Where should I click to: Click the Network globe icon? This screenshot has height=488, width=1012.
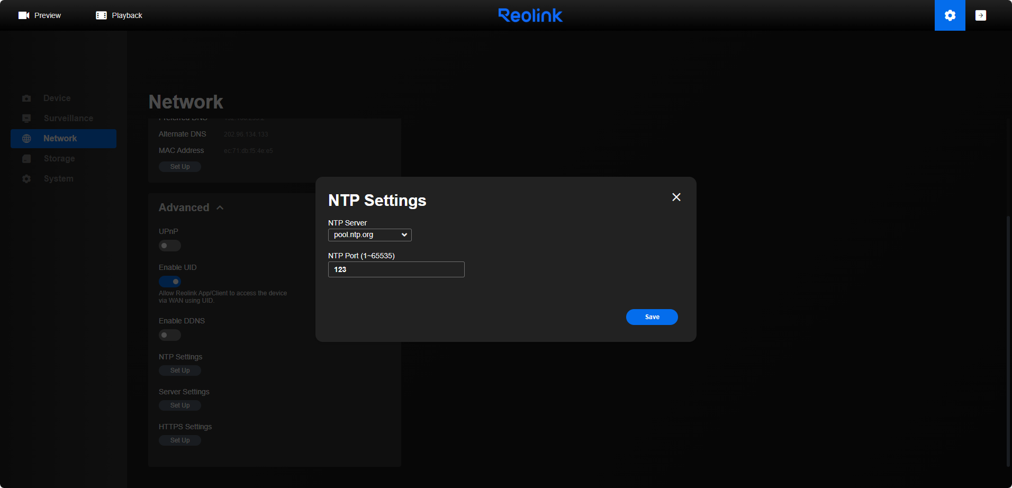tap(26, 138)
